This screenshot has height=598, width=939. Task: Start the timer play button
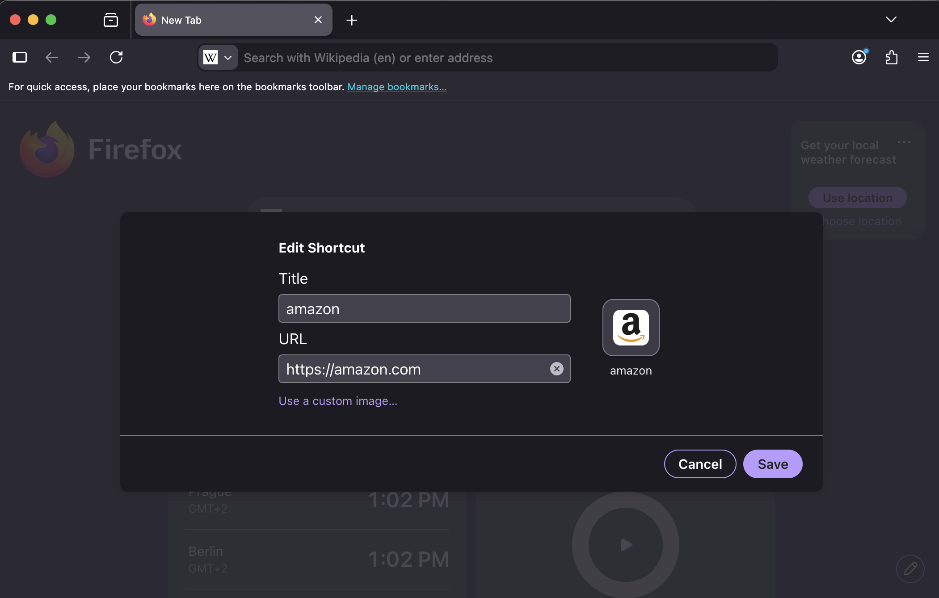pos(626,545)
